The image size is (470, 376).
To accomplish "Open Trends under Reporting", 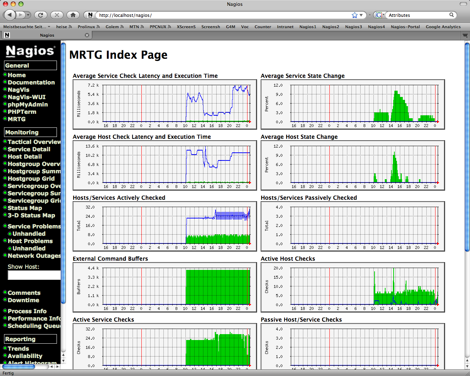I will 18,348.
